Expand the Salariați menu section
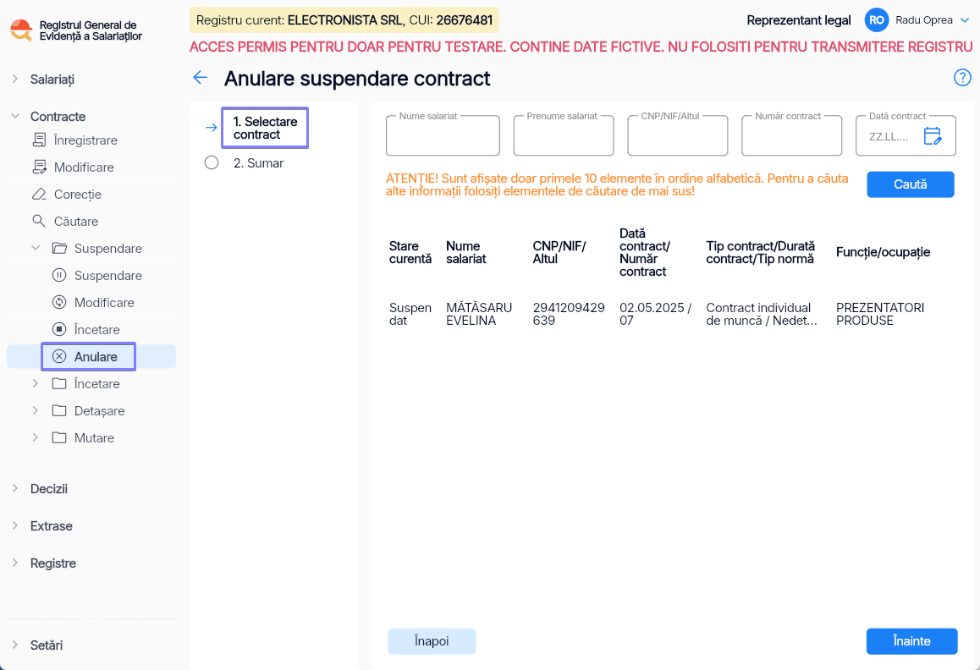 (x=15, y=79)
